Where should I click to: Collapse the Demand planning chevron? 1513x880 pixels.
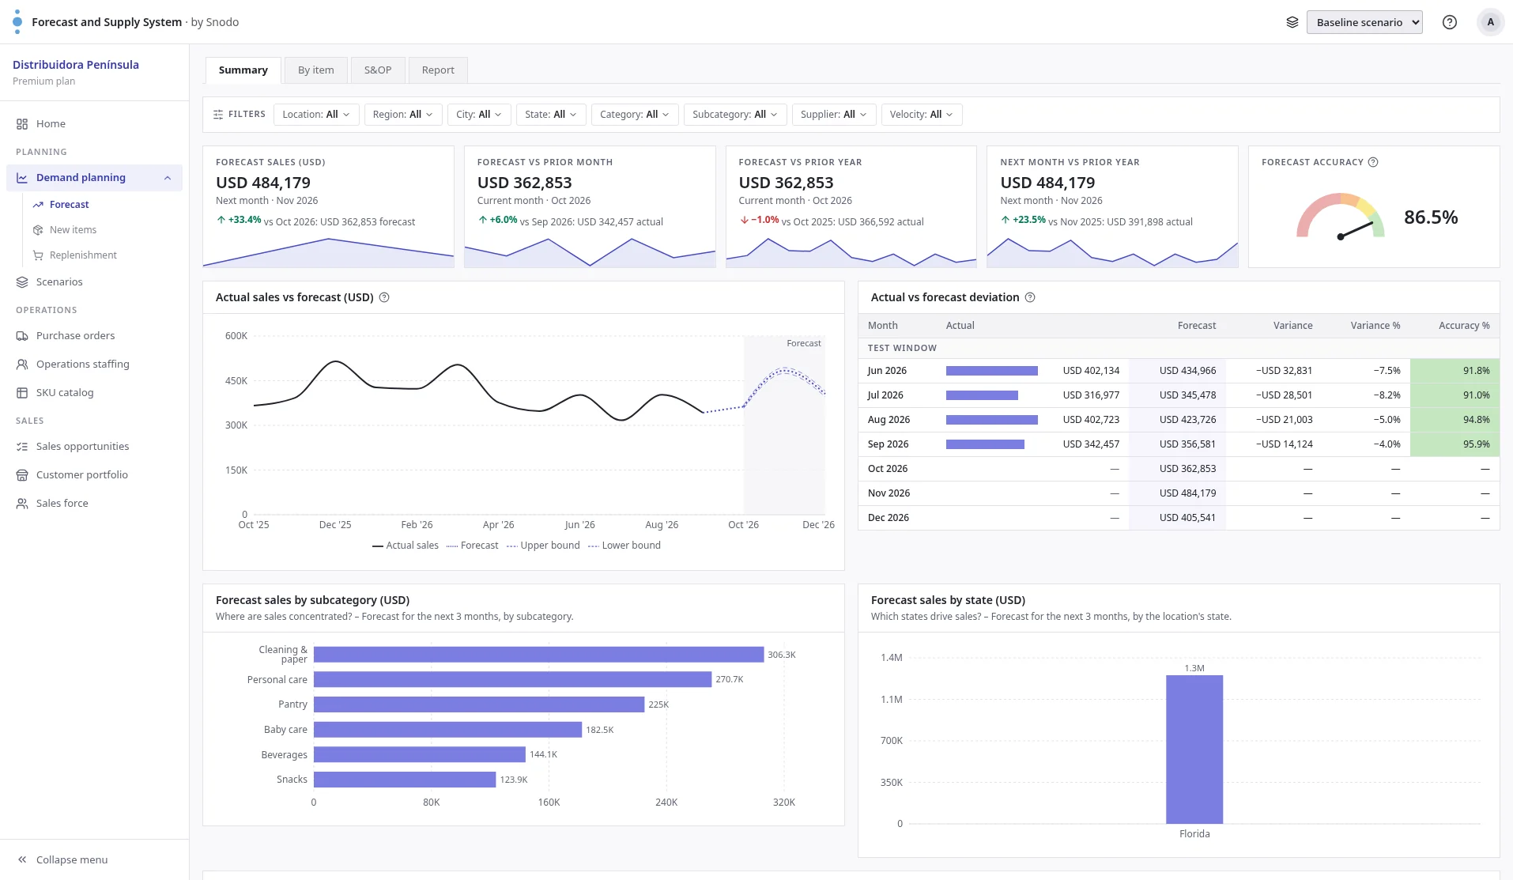168,178
